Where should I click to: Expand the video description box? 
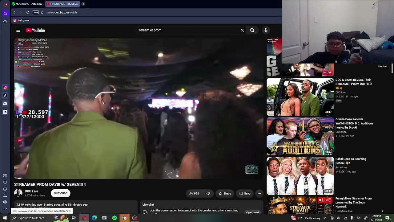pos(76,208)
